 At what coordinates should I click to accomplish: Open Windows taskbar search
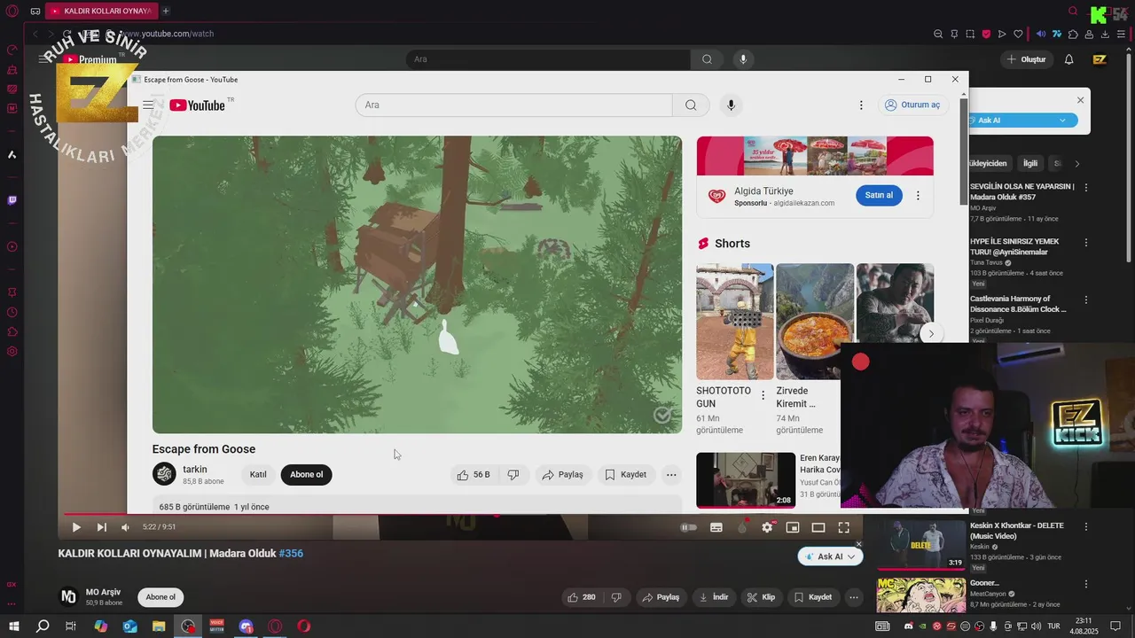coord(43,626)
